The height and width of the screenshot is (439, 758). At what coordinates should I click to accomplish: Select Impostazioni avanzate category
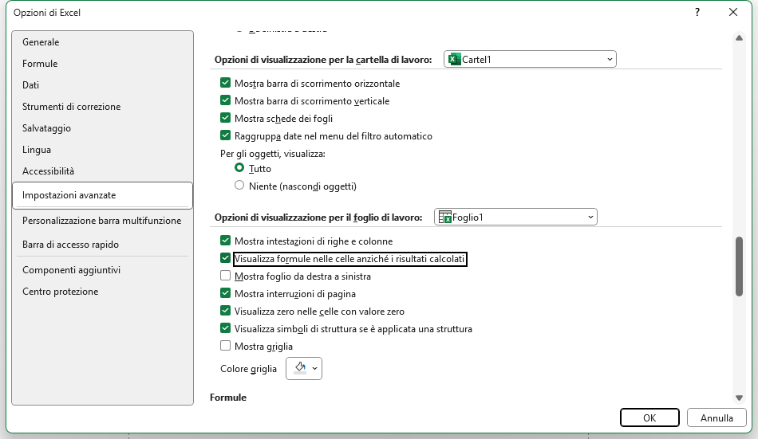click(102, 195)
